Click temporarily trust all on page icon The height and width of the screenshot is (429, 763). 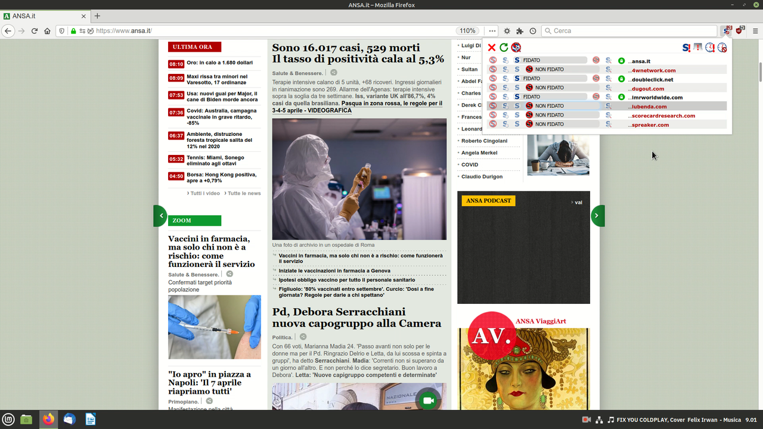coord(710,48)
